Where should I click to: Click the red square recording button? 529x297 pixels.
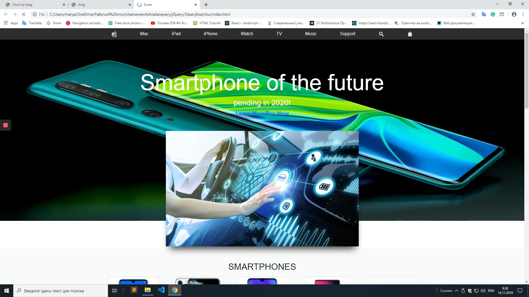tap(6, 125)
